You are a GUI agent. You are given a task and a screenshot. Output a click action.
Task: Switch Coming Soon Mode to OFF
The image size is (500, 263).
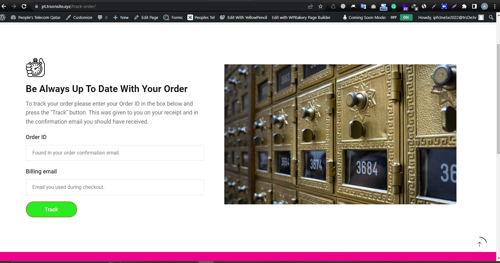[394, 17]
